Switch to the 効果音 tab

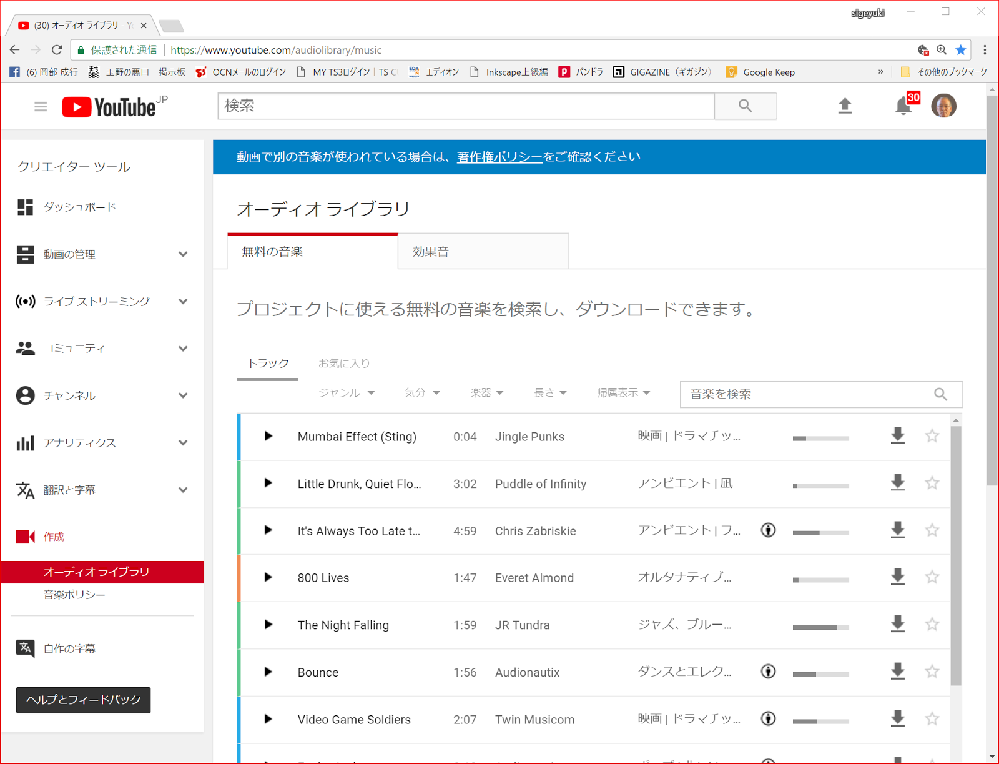coord(483,252)
